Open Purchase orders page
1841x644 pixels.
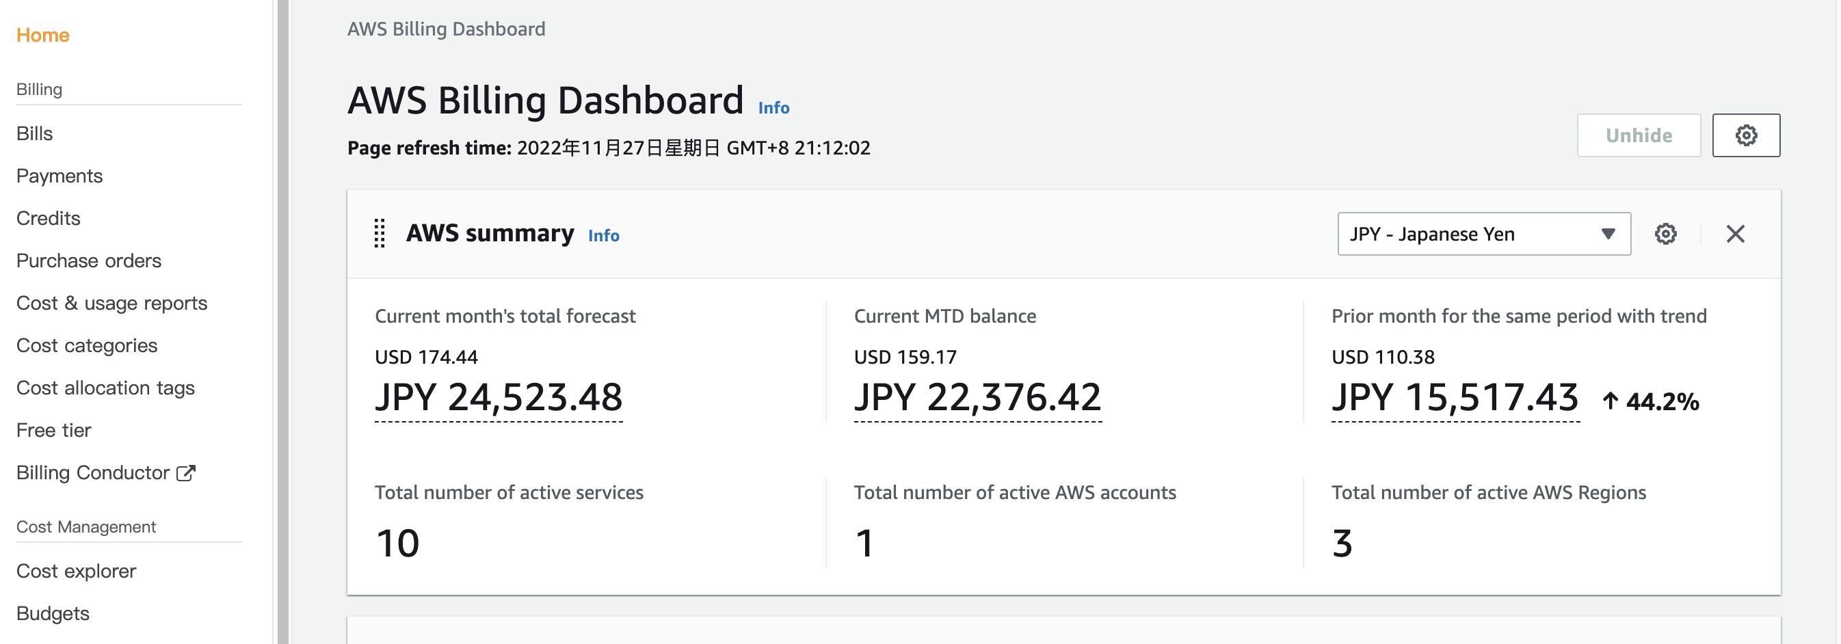(89, 261)
